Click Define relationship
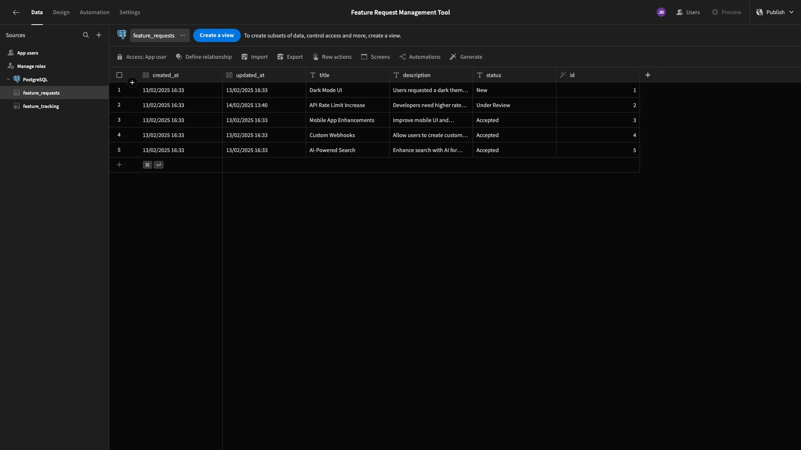The image size is (801, 450). click(x=204, y=57)
